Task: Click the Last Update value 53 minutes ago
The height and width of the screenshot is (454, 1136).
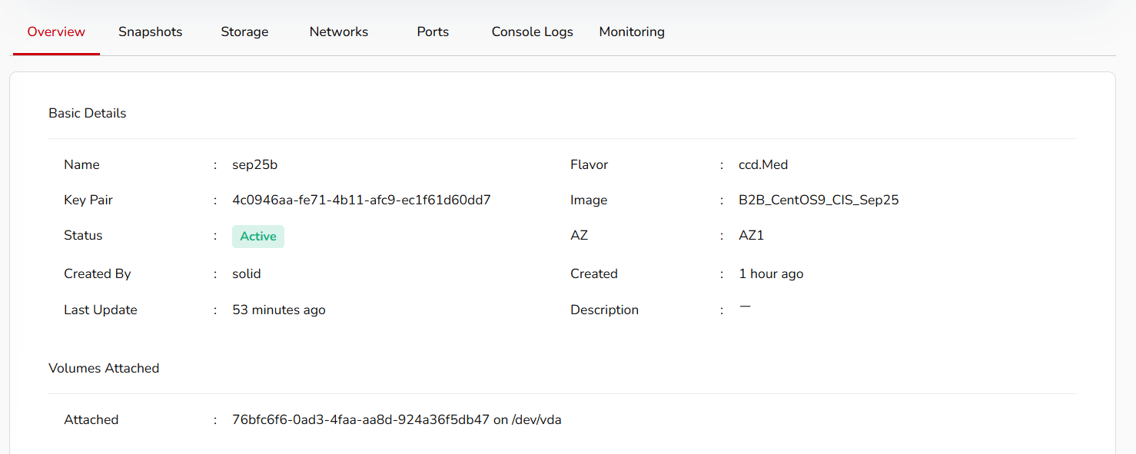Action: (278, 310)
